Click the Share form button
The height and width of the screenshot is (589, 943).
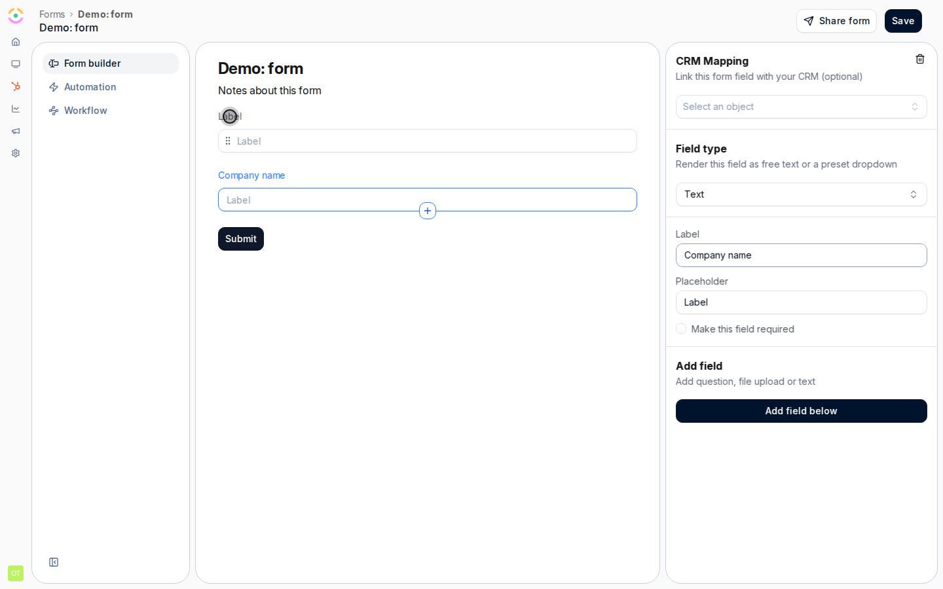[836, 21]
